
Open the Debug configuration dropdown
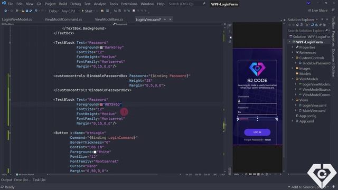(x=54, y=11)
